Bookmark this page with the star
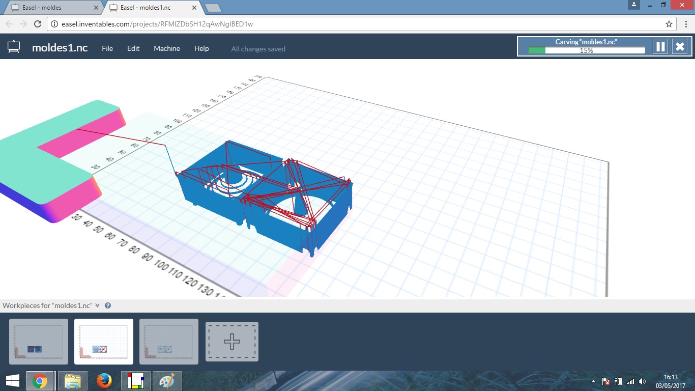695x391 pixels. 669,24
